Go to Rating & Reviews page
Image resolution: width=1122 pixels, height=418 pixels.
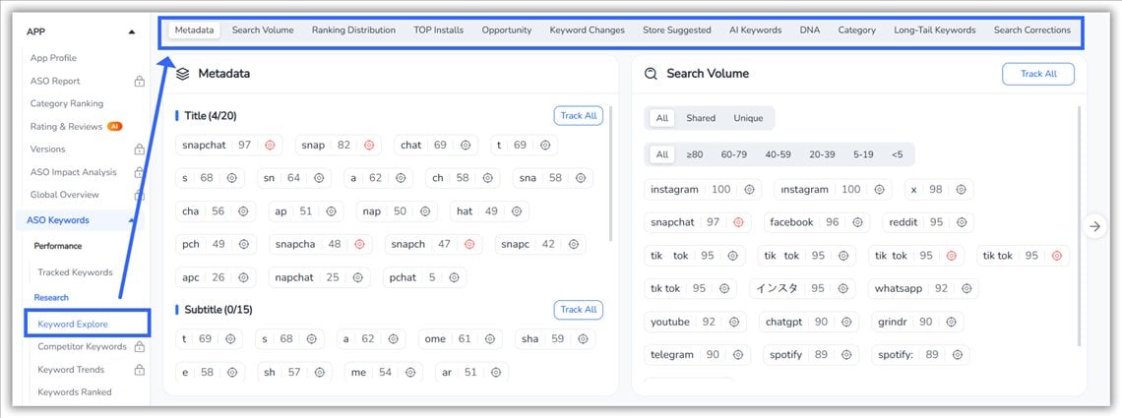click(66, 127)
